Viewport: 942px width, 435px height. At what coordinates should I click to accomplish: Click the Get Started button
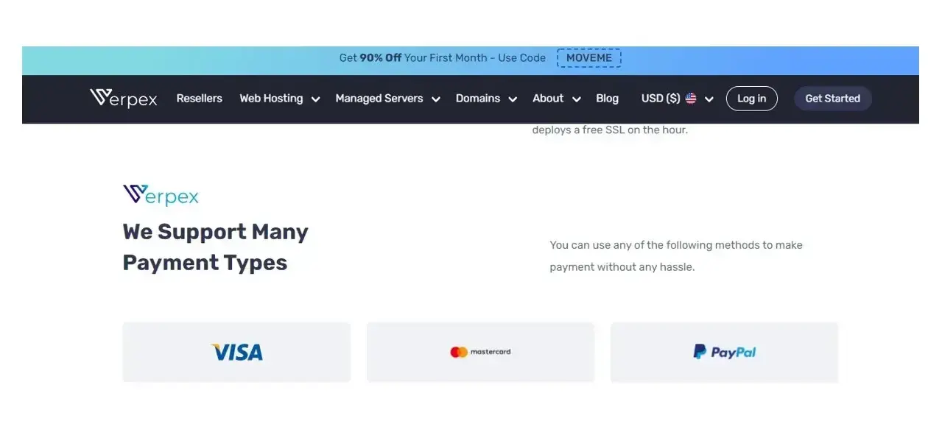832,99
